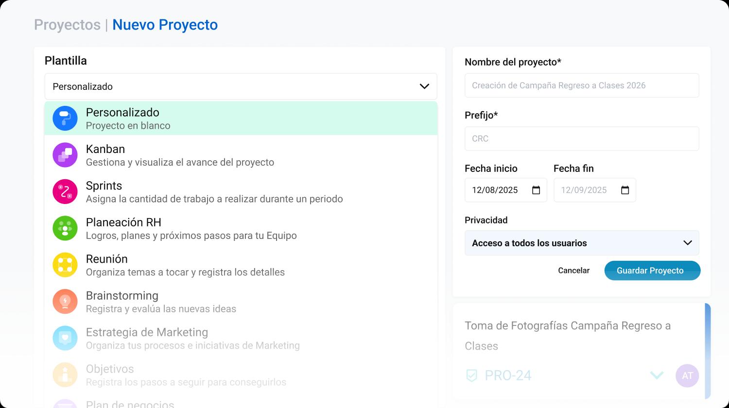This screenshot has height=408, width=729.
Task: Click the Guardar Proyecto button
Action: (x=652, y=271)
